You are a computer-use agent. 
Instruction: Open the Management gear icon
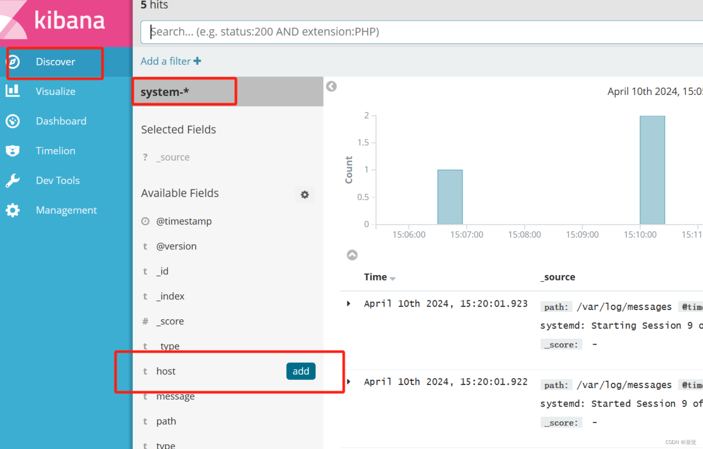pos(13,210)
